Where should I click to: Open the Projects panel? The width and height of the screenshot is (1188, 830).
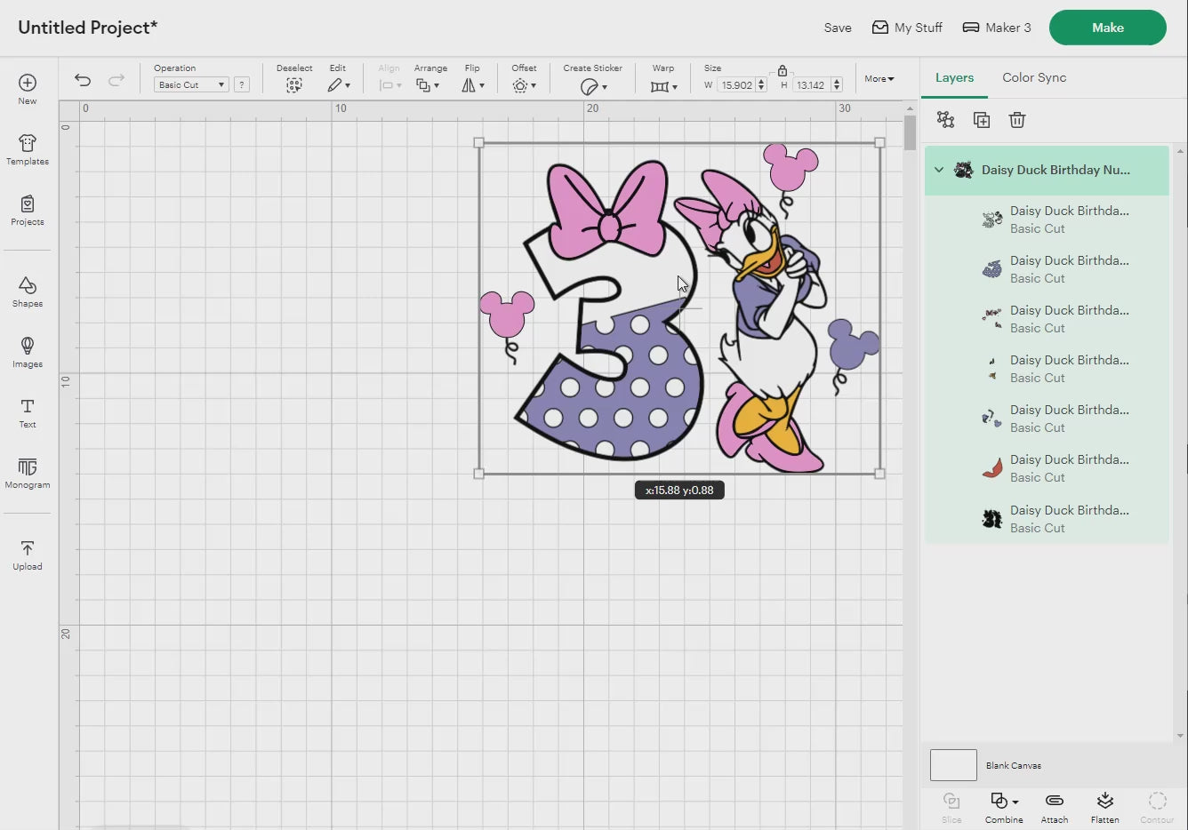tap(28, 211)
